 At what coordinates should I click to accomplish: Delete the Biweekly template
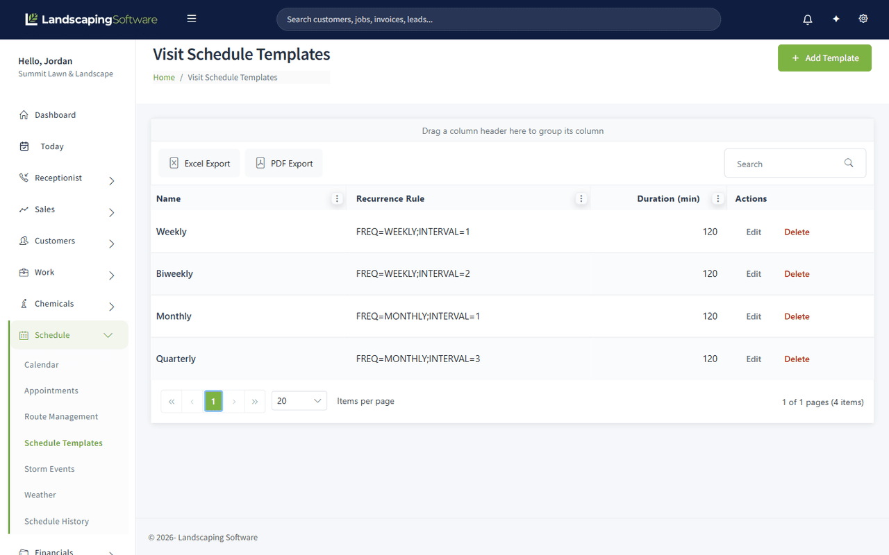point(797,274)
